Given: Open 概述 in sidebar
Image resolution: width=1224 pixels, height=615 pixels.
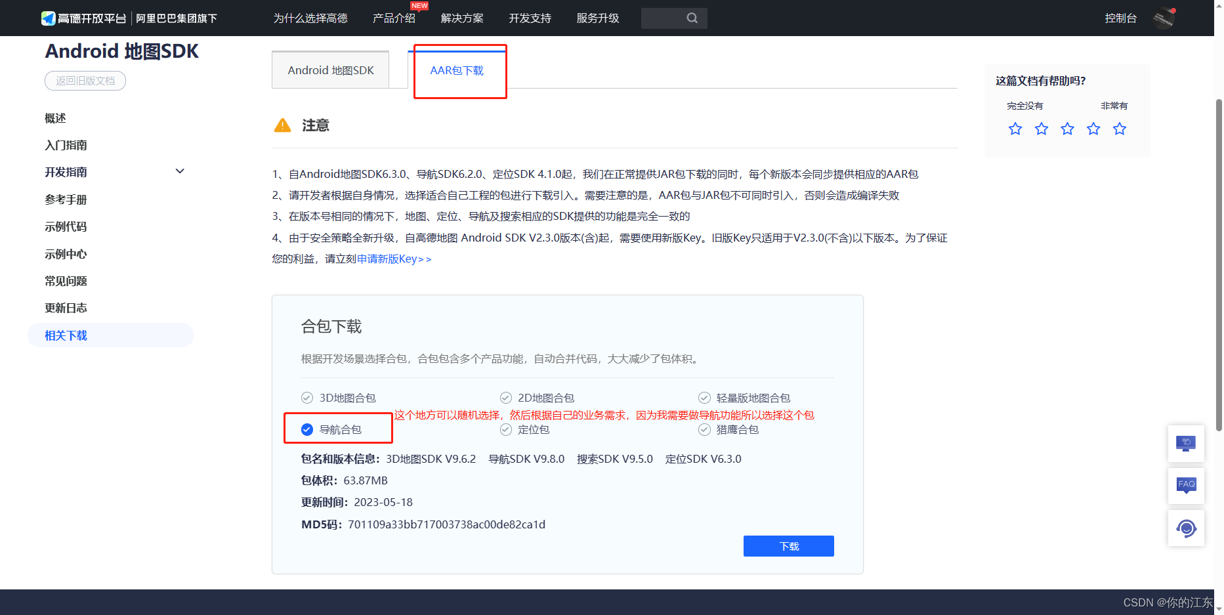Looking at the screenshot, I should pos(55,118).
